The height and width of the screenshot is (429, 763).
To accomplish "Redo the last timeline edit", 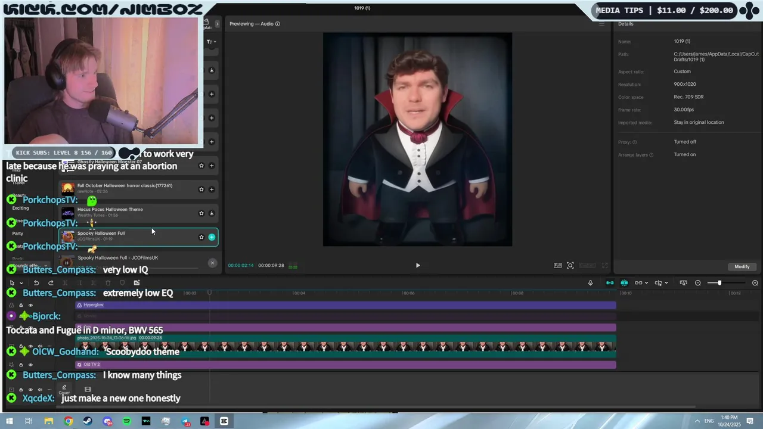I will 51,282.
